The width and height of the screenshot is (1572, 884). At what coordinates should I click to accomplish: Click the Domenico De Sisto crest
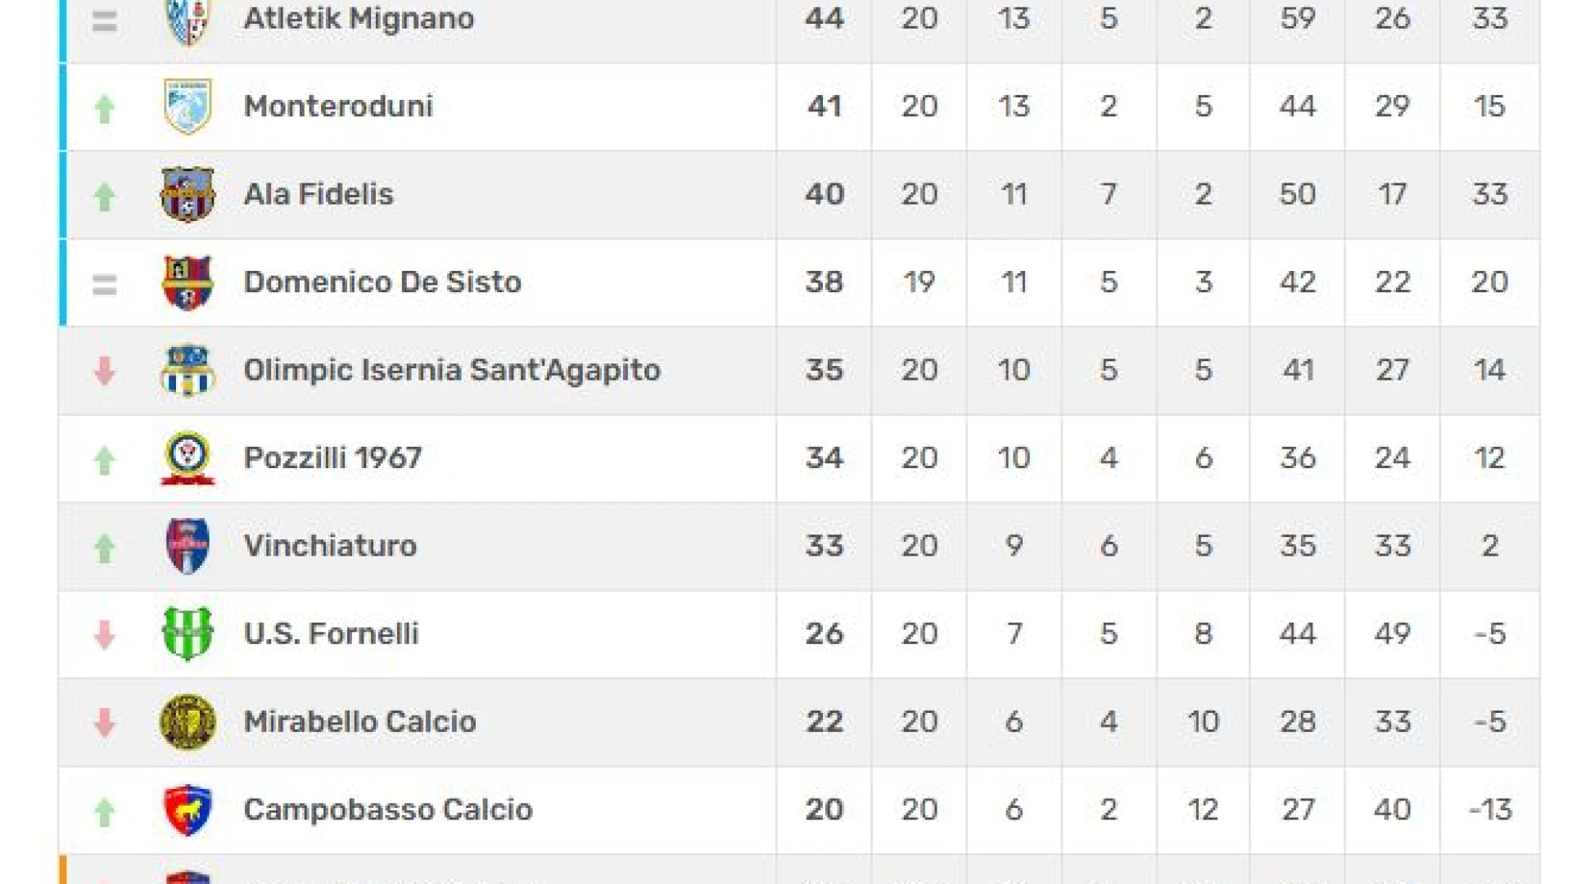(187, 282)
